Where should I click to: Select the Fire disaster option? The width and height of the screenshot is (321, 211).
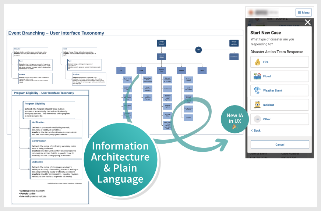(279, 62)
